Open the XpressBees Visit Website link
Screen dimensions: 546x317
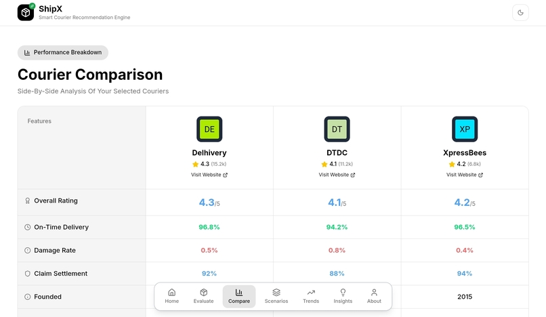[465, 175]
